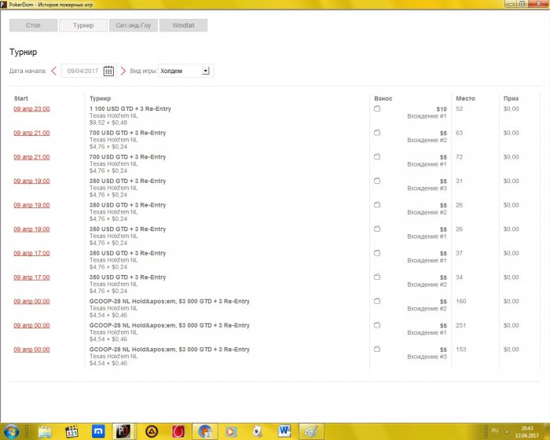
Task: Click the place value 52
Action: pyautogui.click(x=460, y=108)
